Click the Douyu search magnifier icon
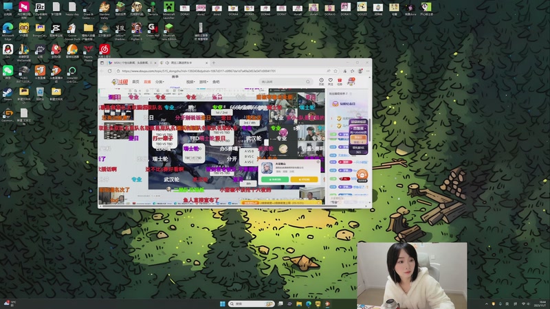The width and height of the screenshot is (550, 309). tap(308, 82)
